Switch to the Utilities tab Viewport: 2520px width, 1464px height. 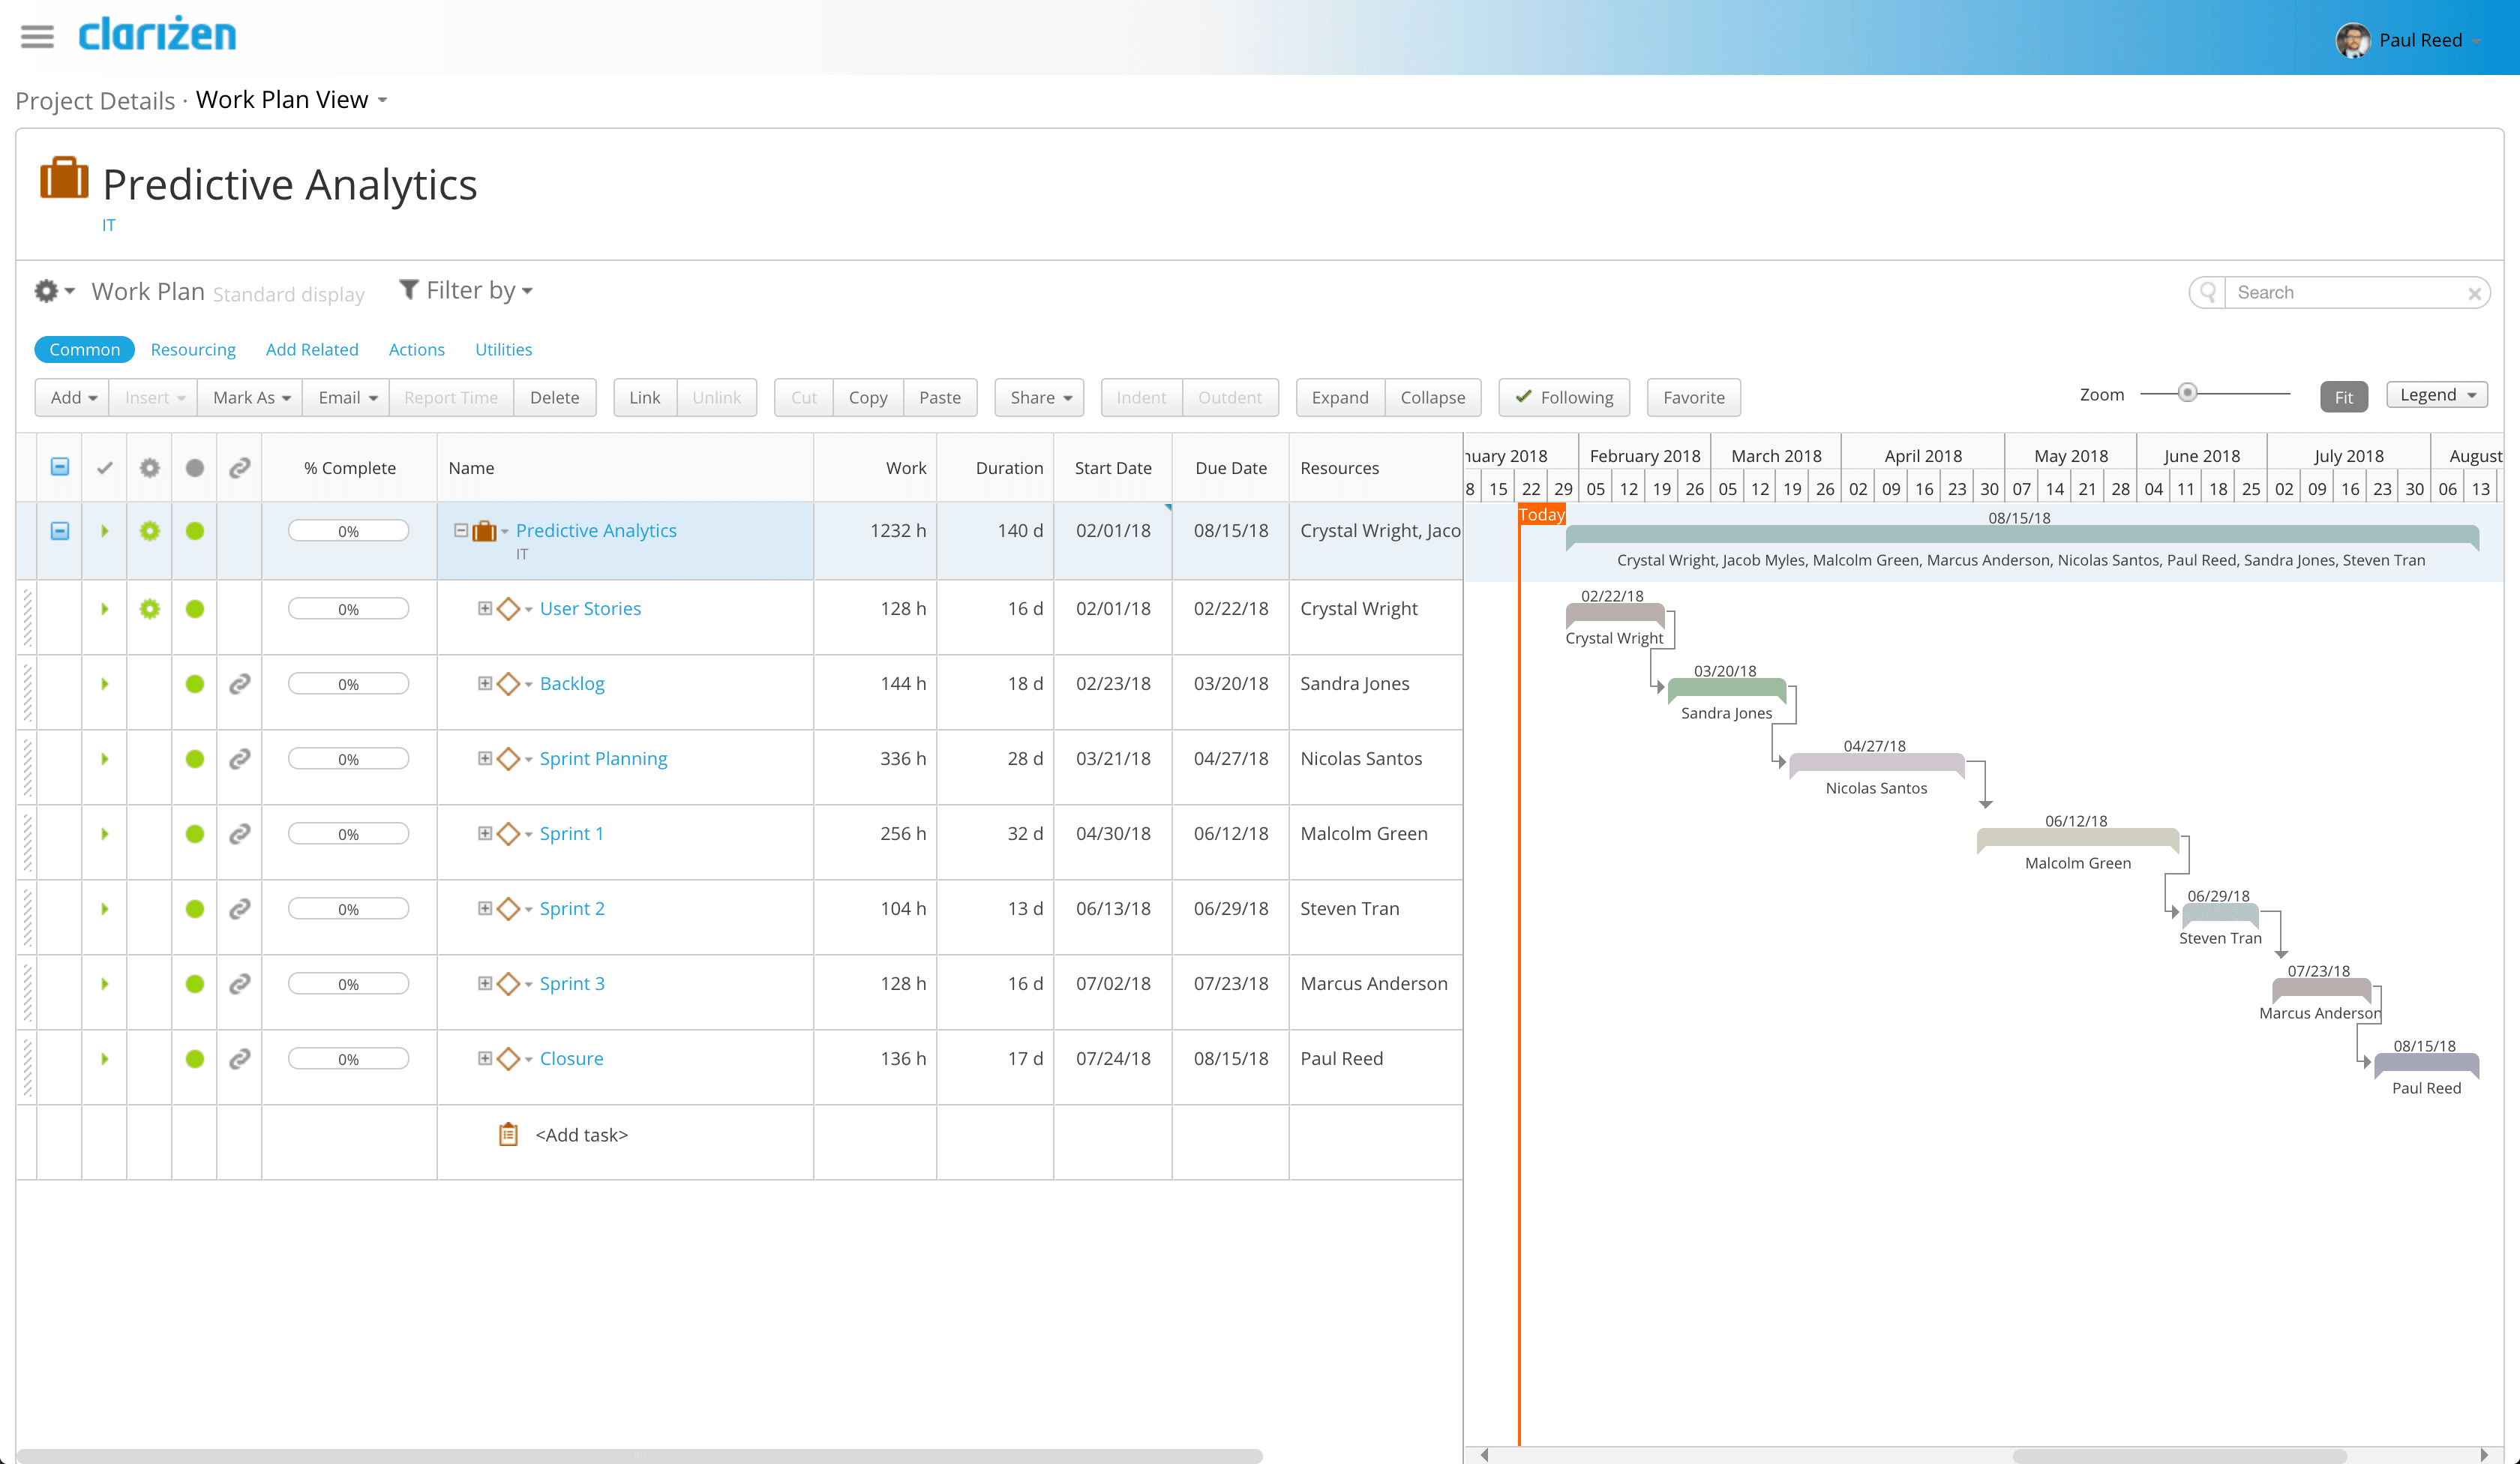tap(503, 349)
